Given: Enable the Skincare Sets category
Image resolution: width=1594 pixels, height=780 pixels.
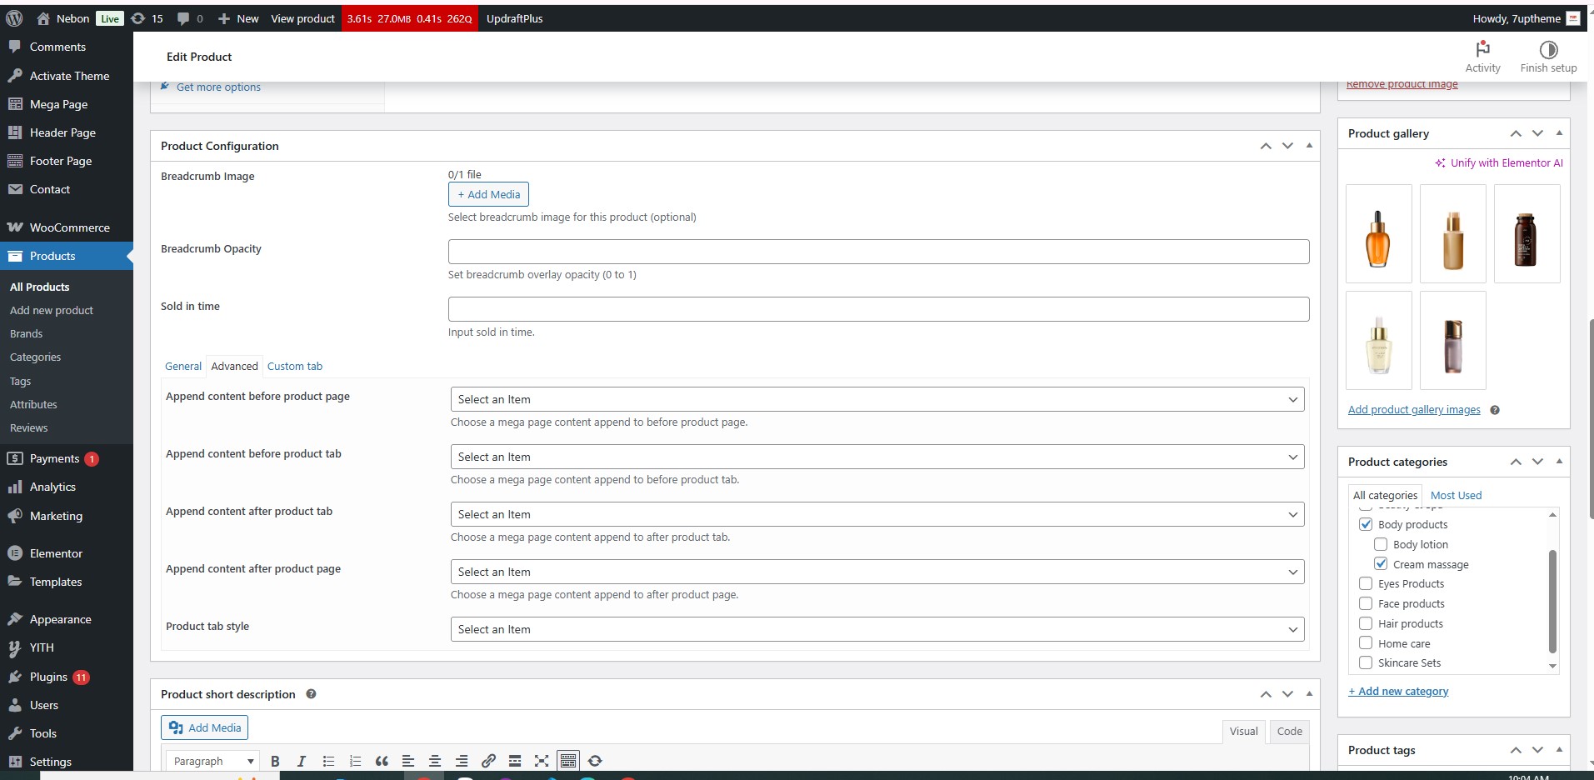Looking at the screenshot, I should [x=1366, y=662].
